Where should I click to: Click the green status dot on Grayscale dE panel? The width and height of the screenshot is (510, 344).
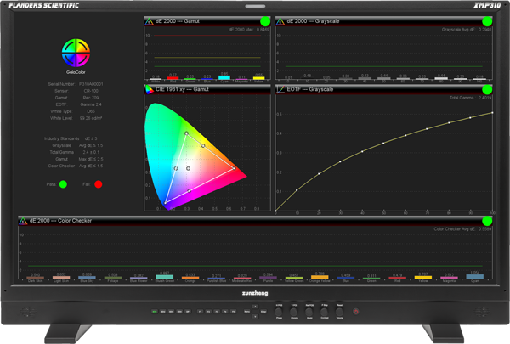coord(487,21)
